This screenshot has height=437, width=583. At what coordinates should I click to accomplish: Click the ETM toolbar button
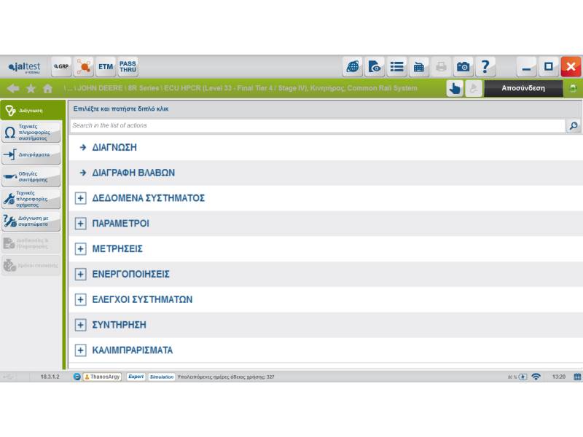pos(106,67)
